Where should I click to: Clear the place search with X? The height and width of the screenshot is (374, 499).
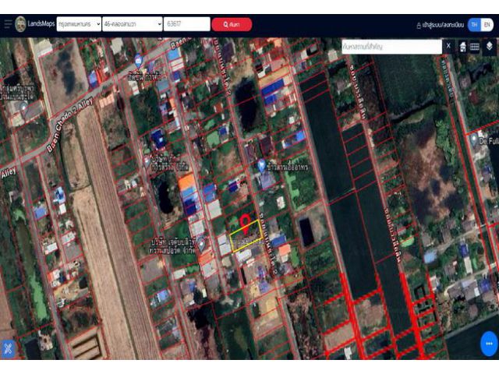click(x=448, y=47)
